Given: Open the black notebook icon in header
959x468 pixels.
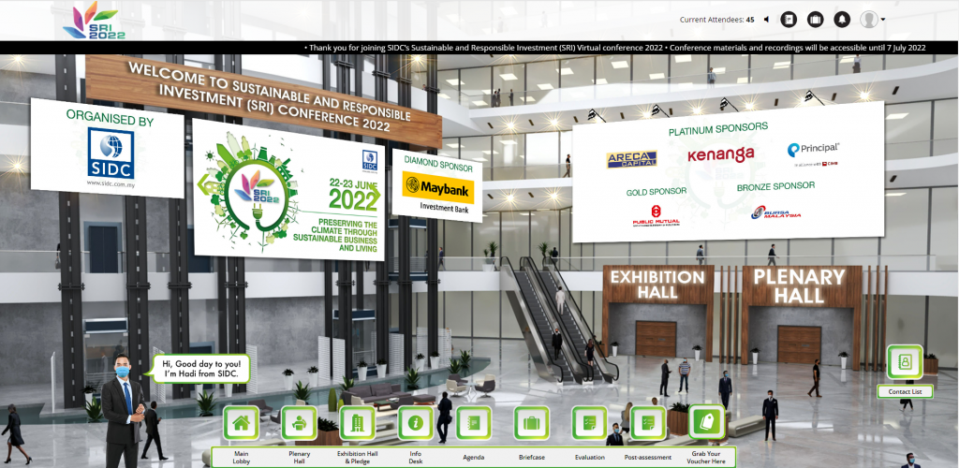Looking at the screenshot, I should click(x=789, y=20).
